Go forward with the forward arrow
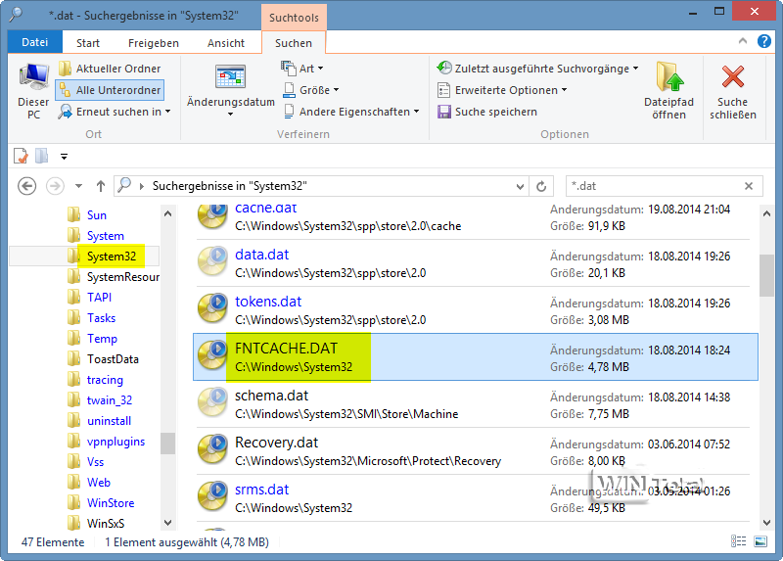The image size is (783, 561). click(55, 186)
